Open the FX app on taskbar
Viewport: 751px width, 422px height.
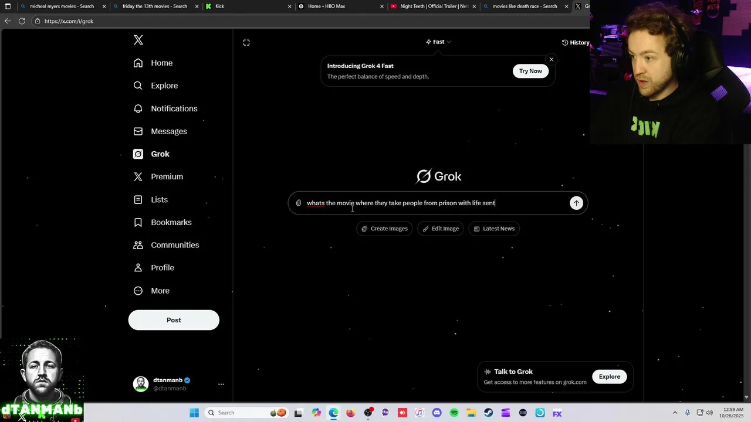tap(557, 413)
